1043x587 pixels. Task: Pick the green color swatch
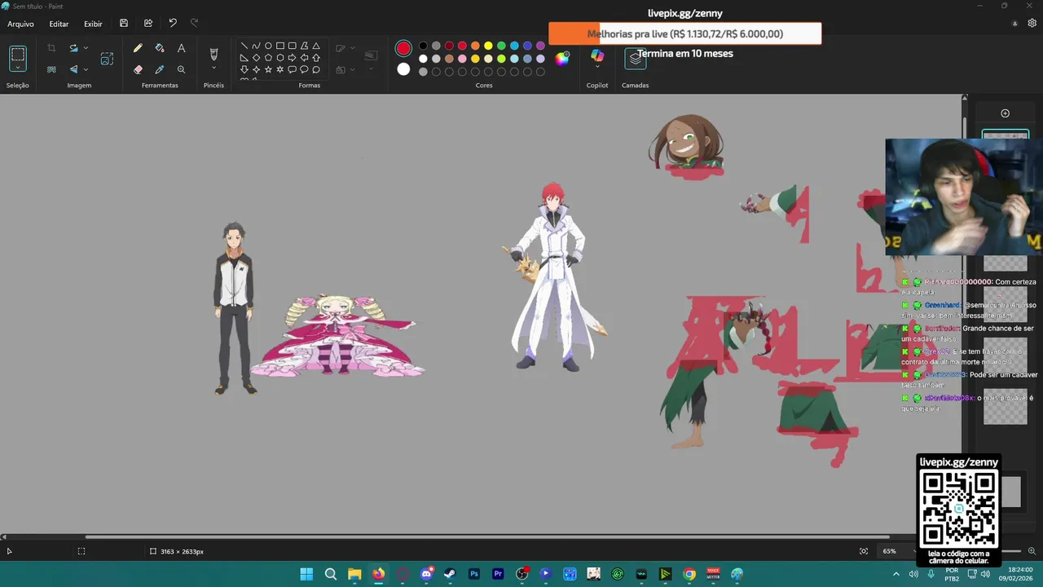[x=501, y=46]
